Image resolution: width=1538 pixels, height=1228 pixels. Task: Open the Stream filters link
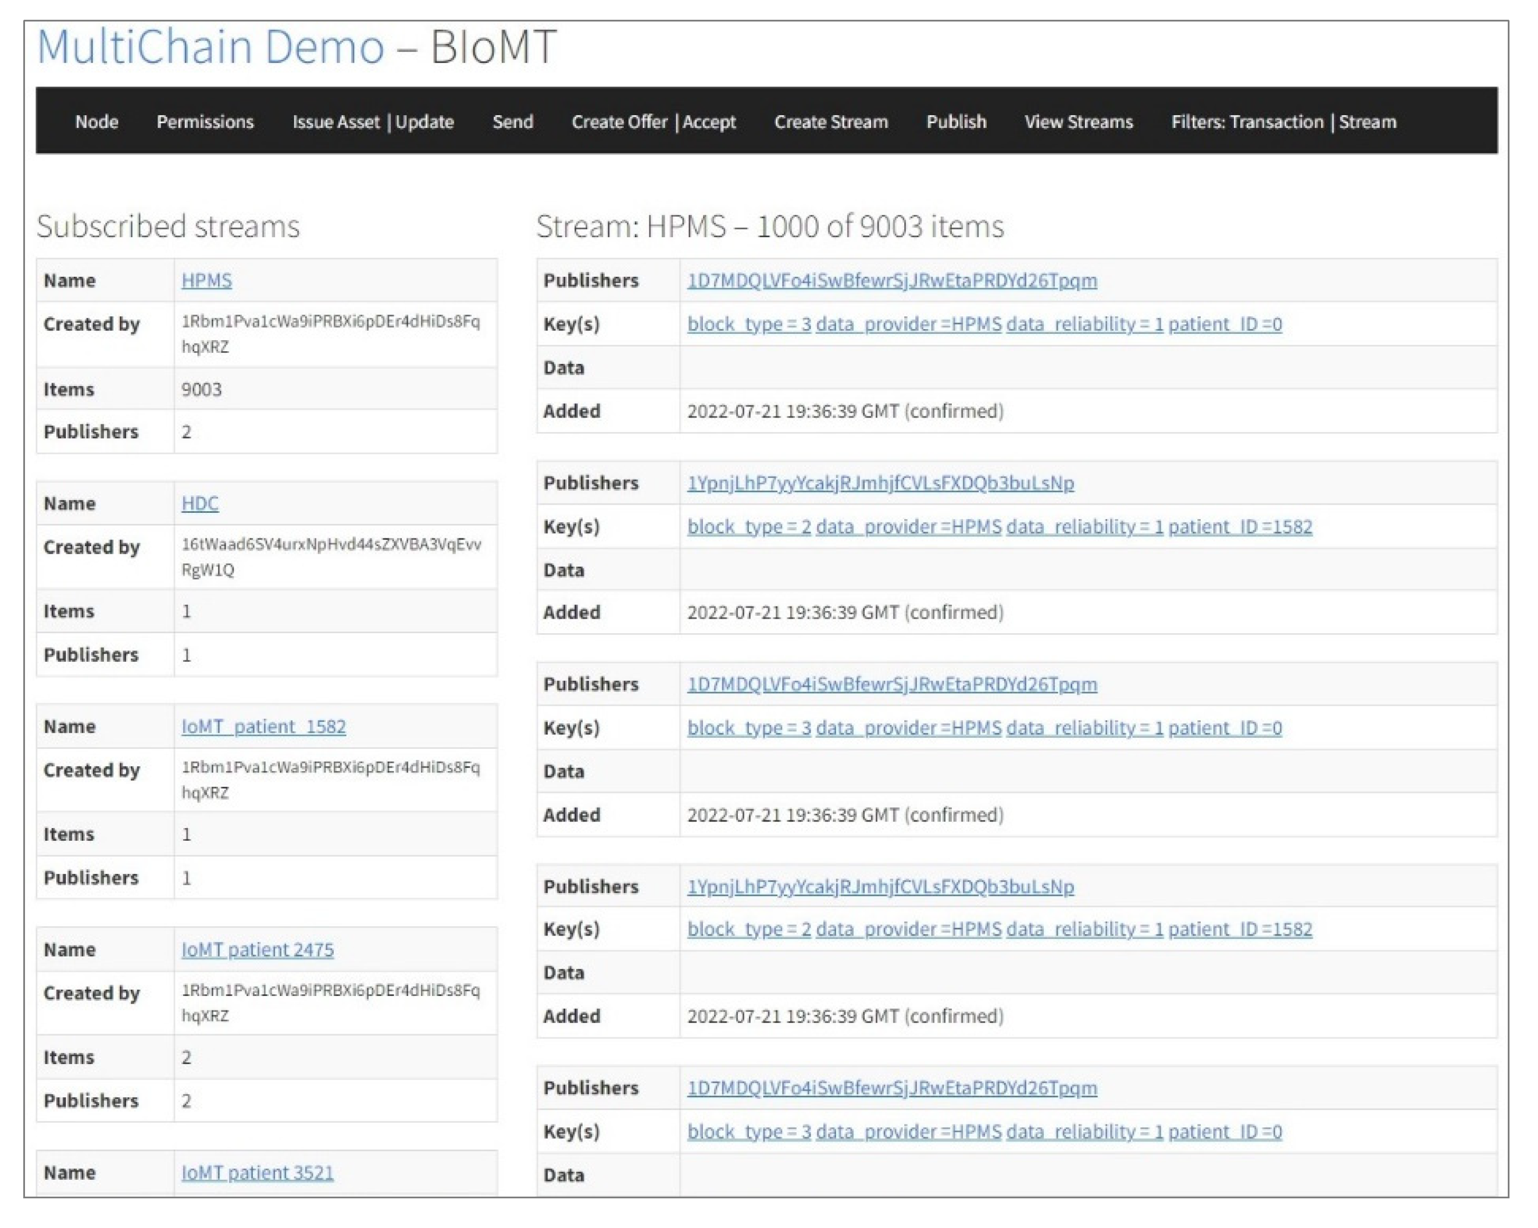1367,122
